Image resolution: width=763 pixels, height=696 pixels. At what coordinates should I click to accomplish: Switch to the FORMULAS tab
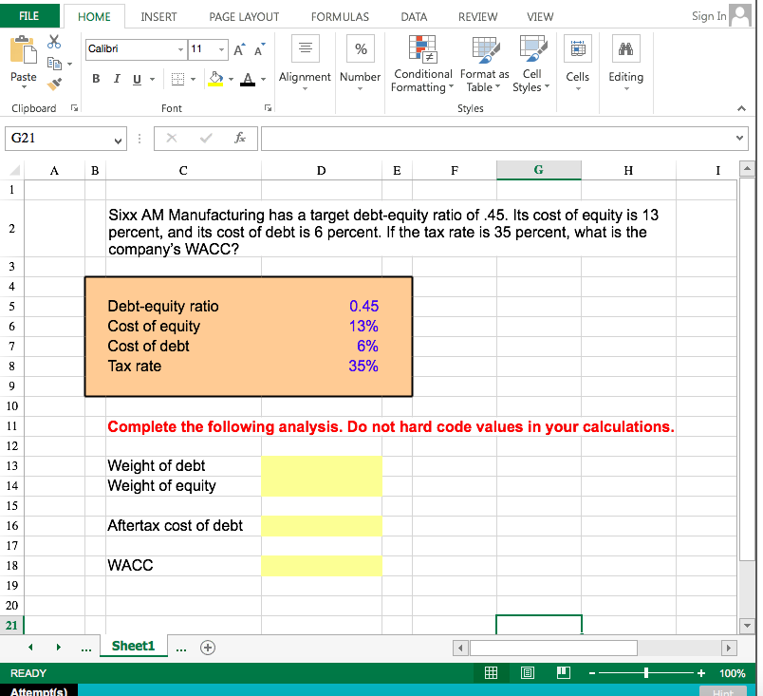pyautogui.click(x=340, y=16)
